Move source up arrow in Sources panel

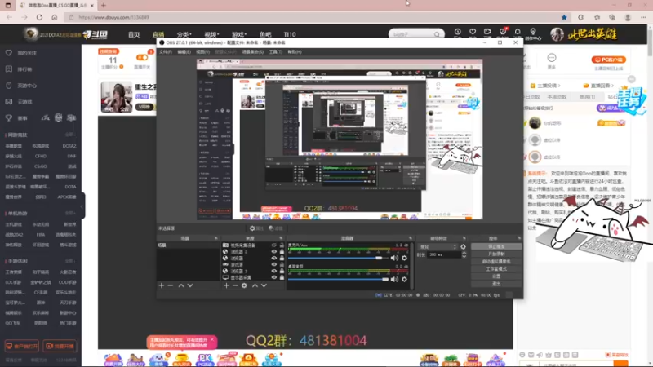coord(255,285)
